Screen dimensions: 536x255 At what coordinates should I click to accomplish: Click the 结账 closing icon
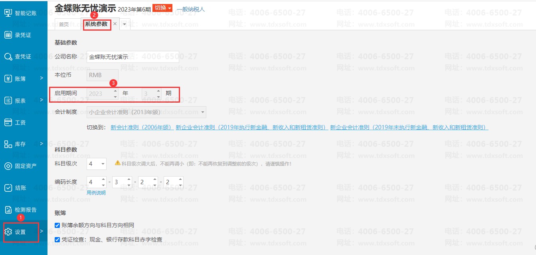click(x=8, y=188)
